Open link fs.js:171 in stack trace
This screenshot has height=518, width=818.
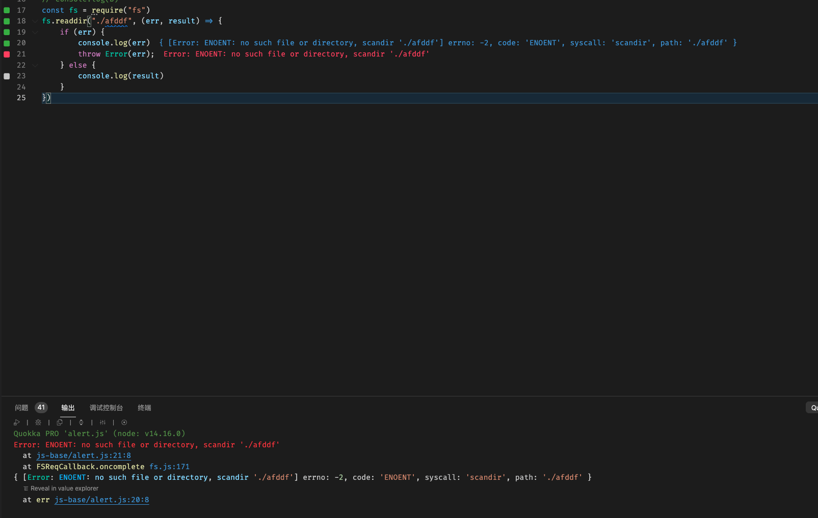pos(169,467)
